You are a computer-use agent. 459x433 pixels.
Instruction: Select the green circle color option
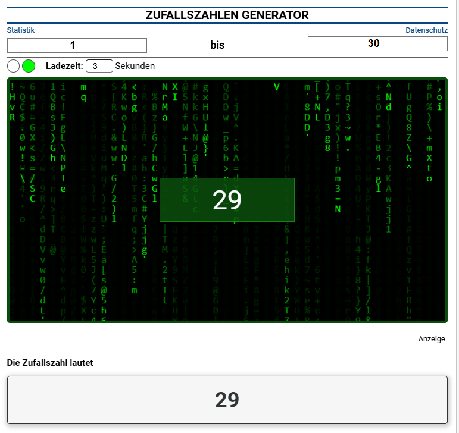(29, 66)
